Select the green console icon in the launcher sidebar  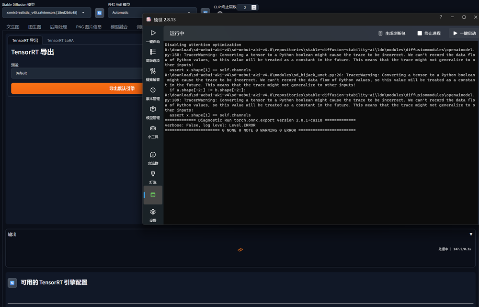point(153,195)
